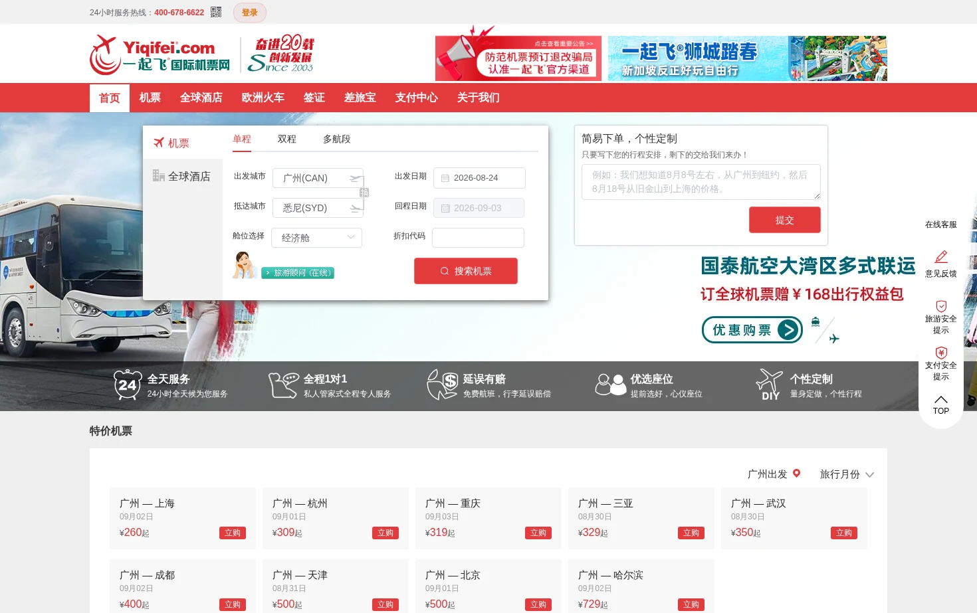Open 机票 in the navigation bar

[x=150, y=98]
